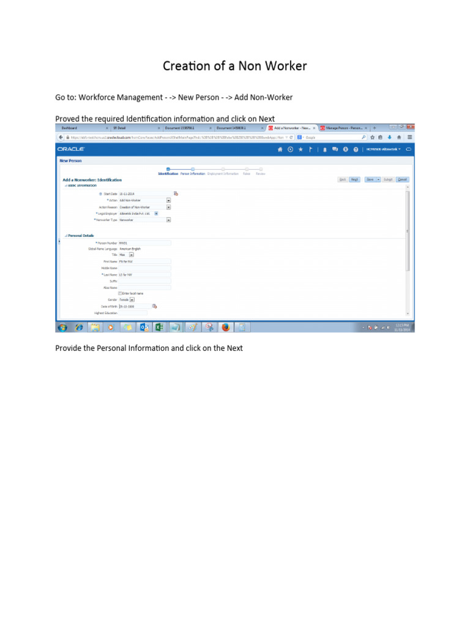Open the browser hamburger menu
Viewport: 470px width, 627px height.
pyautogui.click(x=409, y=137)
